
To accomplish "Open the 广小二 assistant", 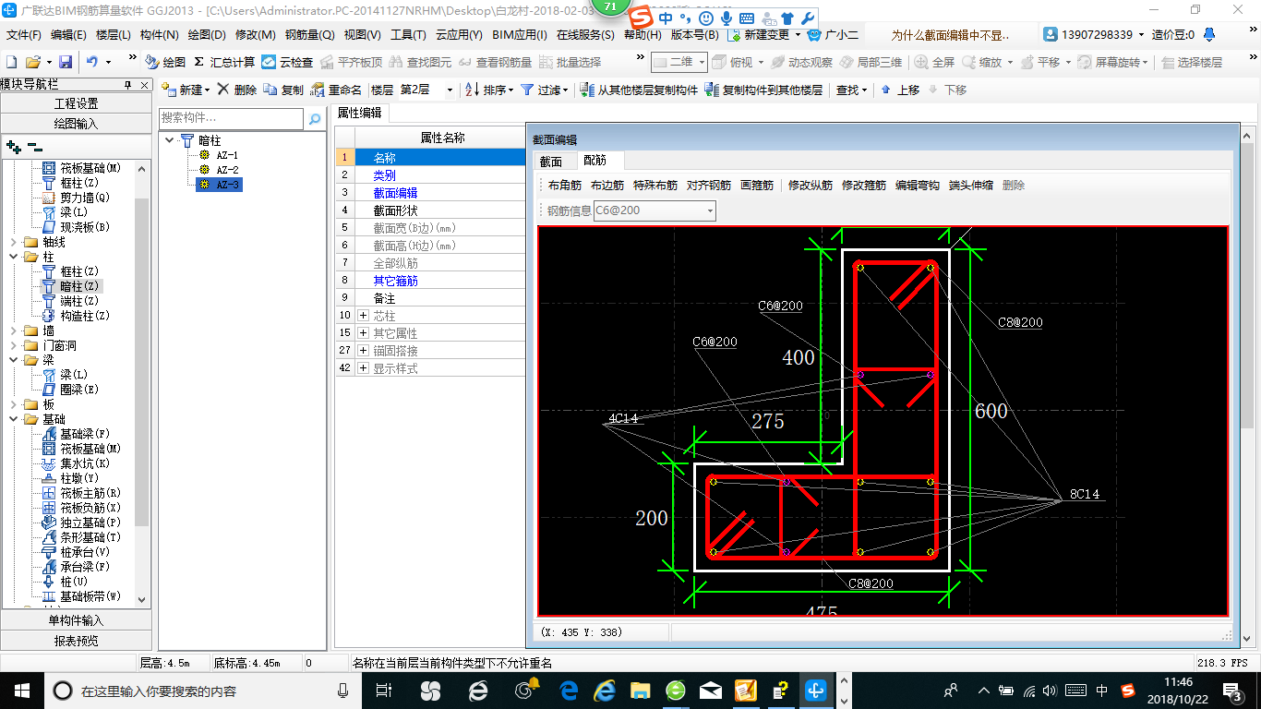I will [x=833, y=35].
